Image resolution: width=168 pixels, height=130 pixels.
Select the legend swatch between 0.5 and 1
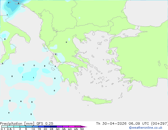point(11,127)
